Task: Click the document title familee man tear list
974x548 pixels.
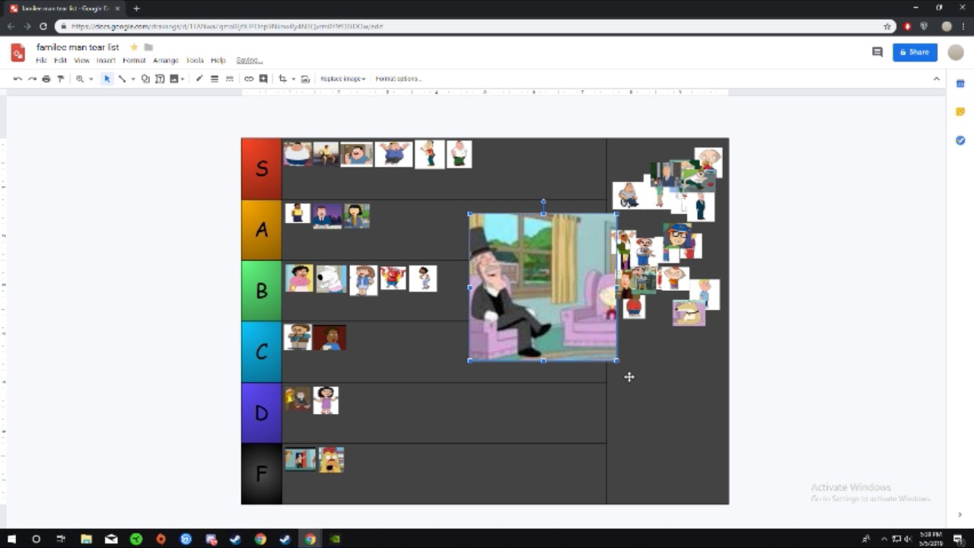Action: [x=78, y=47]
